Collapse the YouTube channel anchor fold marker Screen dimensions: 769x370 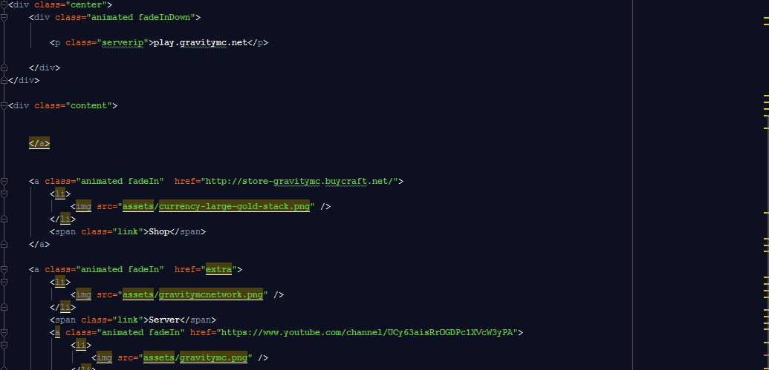point(4,332)
